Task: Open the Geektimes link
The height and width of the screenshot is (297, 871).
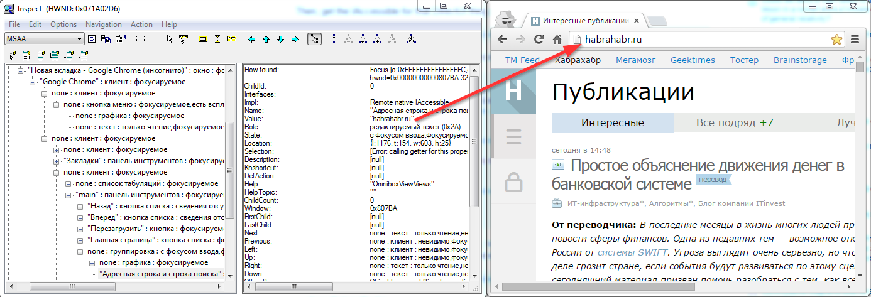Action: click(x=693, y=60)
